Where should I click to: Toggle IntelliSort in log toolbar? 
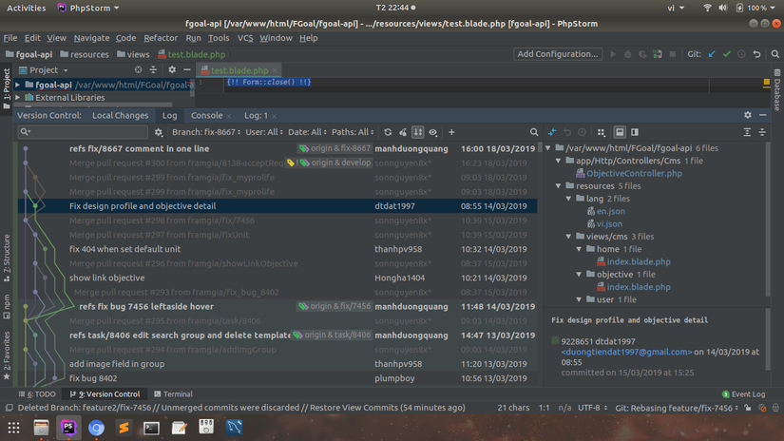coord(417,132)
